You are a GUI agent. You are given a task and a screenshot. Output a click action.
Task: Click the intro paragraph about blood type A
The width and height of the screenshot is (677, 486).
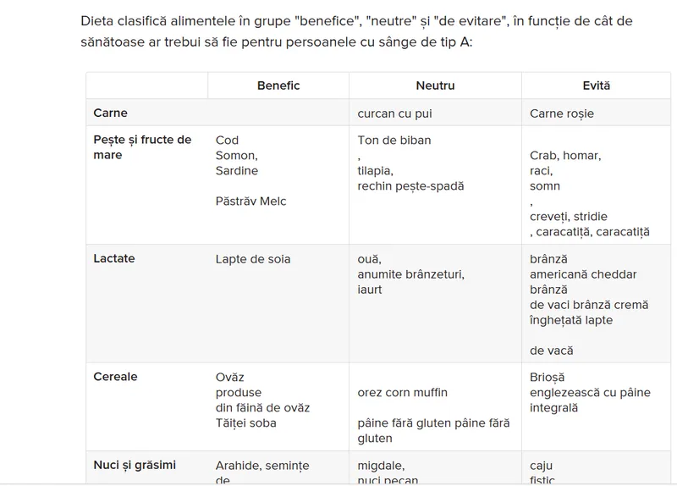356,31
